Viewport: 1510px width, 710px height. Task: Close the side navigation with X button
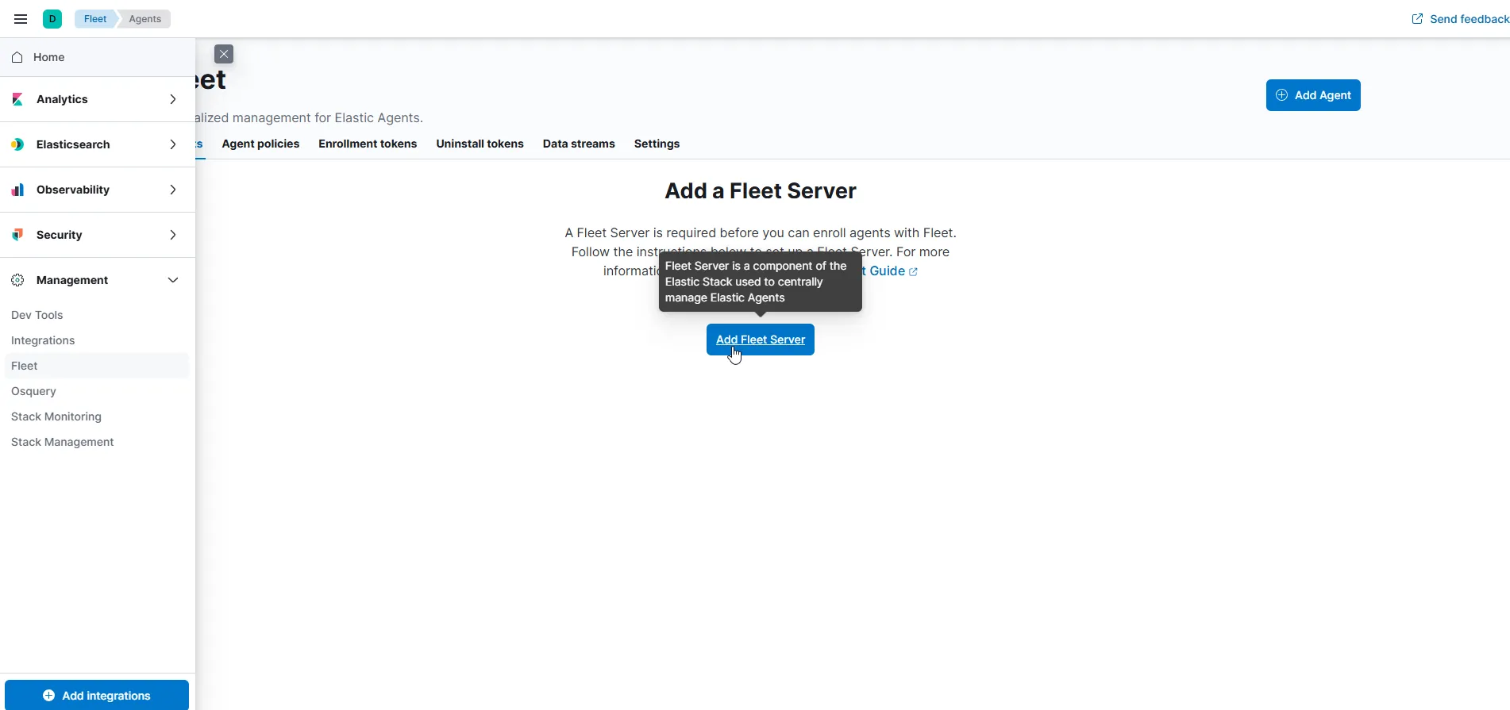coord(224,54)
